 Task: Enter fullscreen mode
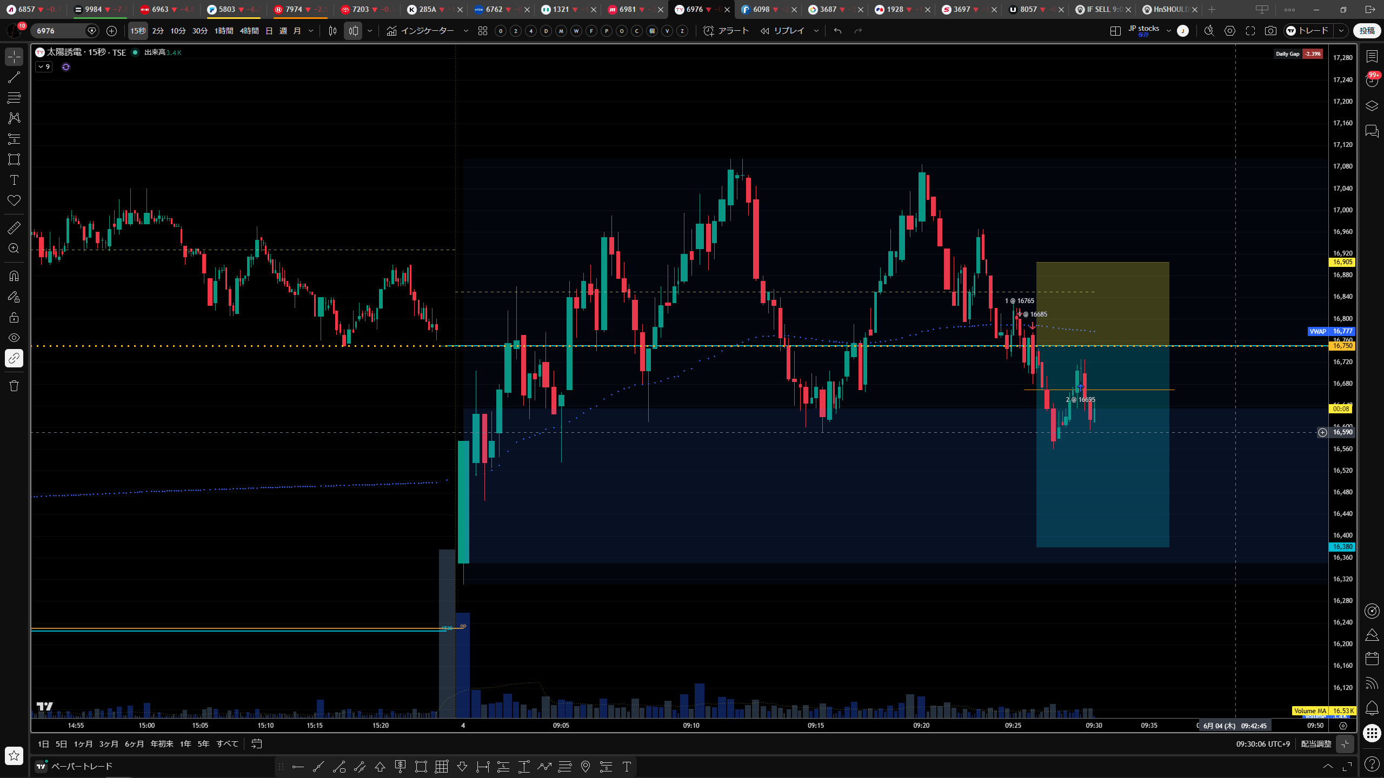coord(1250,31)
